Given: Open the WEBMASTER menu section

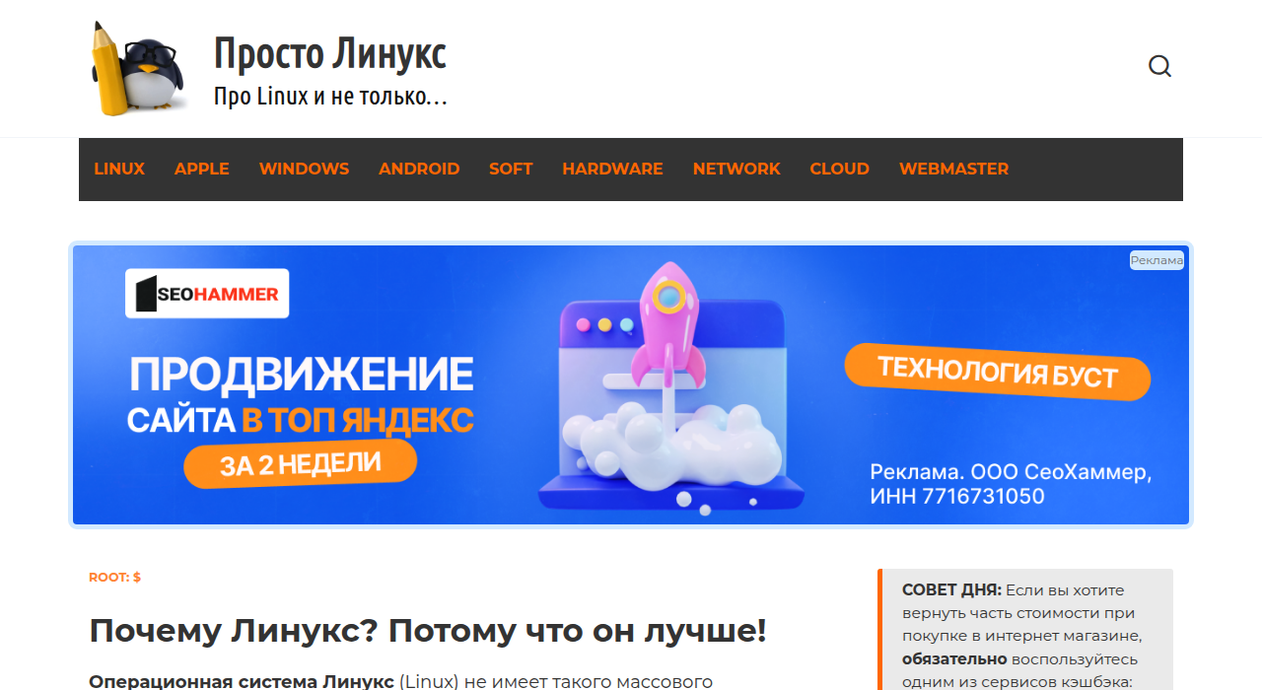Looking at the screenshot, I should (x=953, y=169).
